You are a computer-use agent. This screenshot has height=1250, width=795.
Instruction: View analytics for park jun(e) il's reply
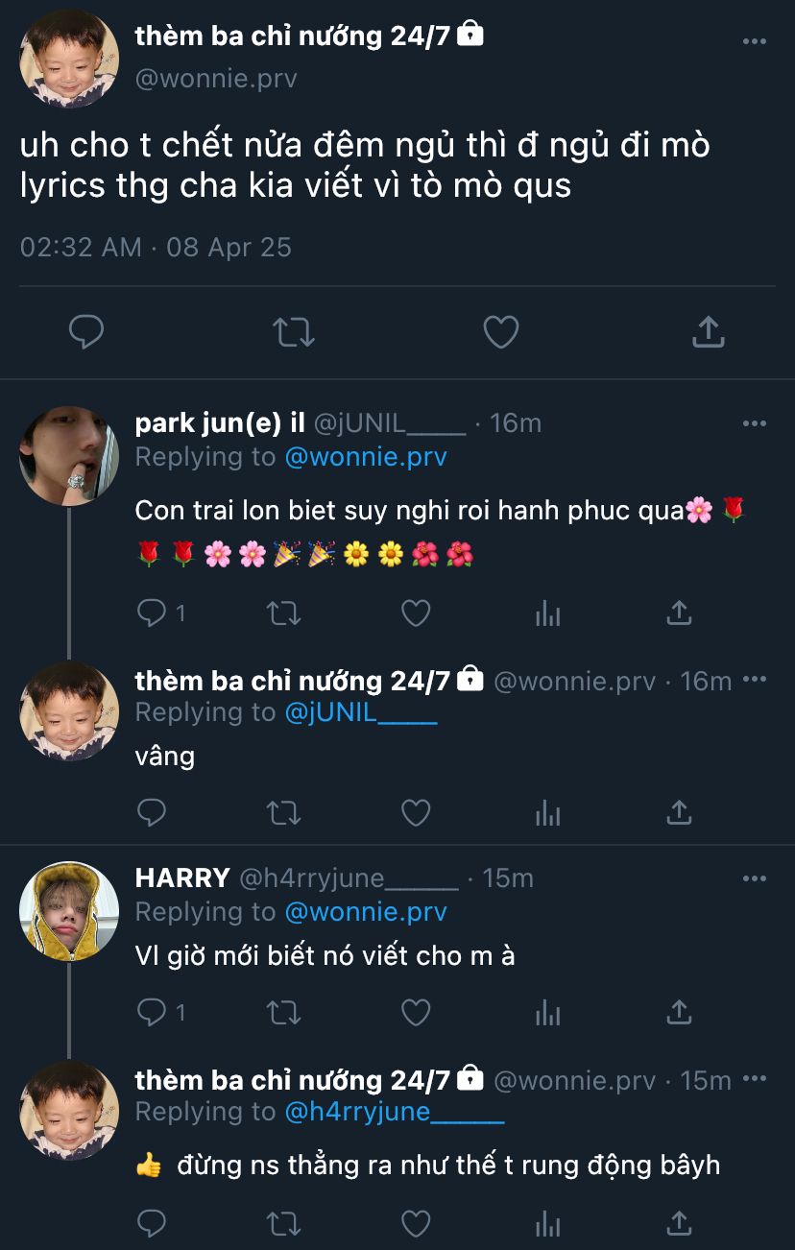click(x=547, y=613)
